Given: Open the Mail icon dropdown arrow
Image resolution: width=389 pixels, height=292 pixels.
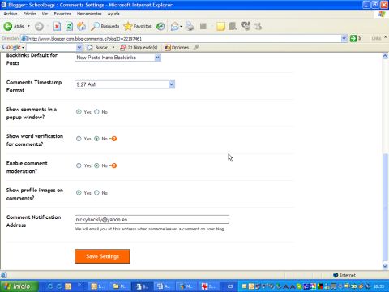Looking at the screenshot, I should (181, 26).
